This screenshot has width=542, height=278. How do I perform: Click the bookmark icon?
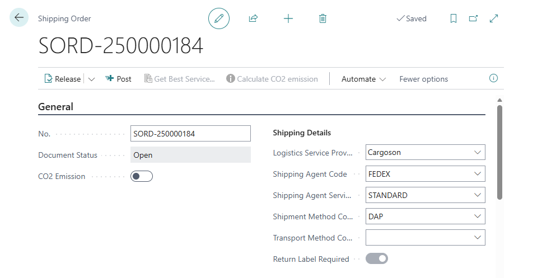pos(454,18)
